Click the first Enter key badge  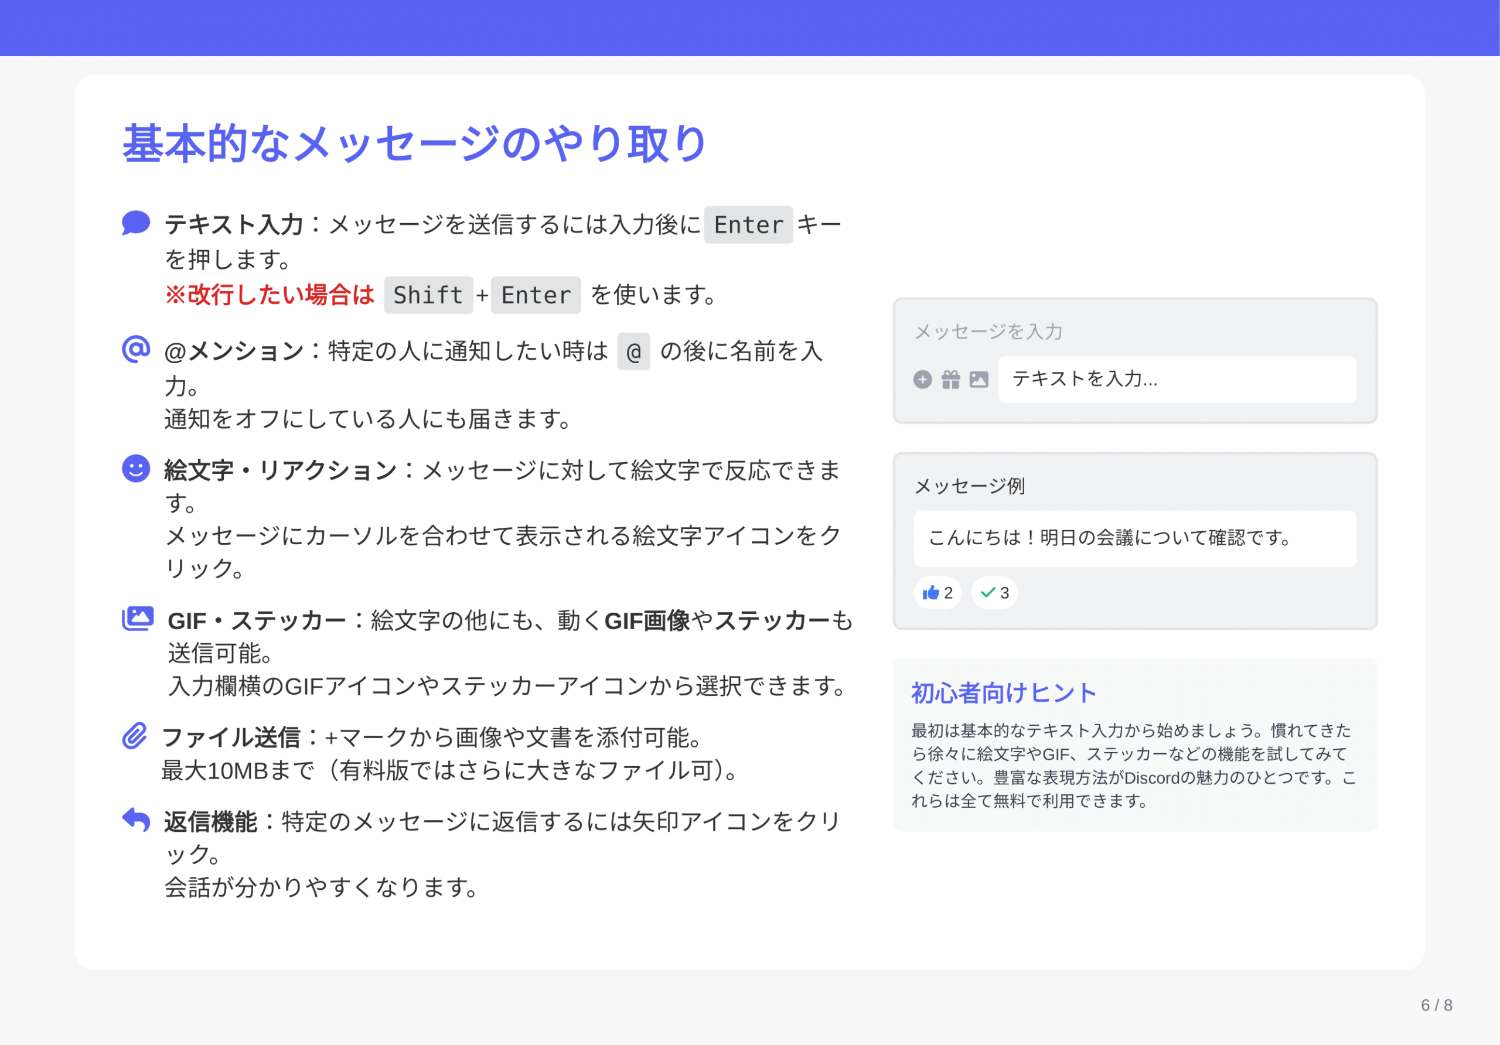coord(748,226)
